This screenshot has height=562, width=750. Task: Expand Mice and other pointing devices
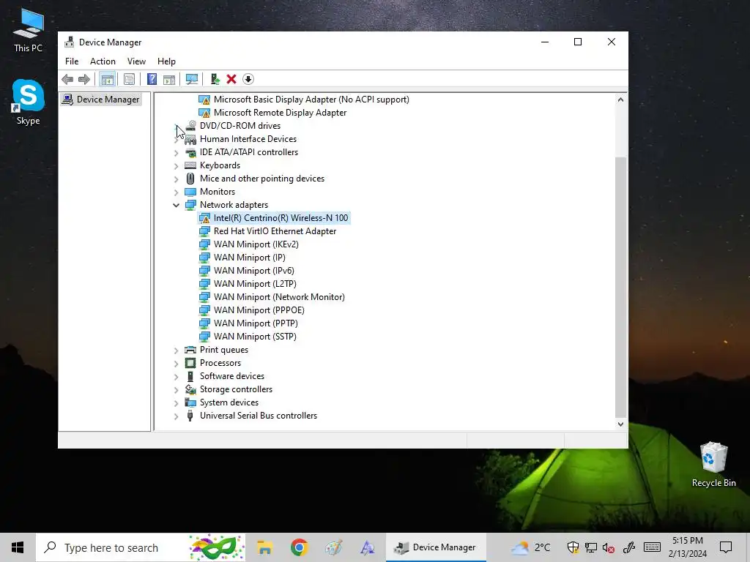[x=176, y=179]
